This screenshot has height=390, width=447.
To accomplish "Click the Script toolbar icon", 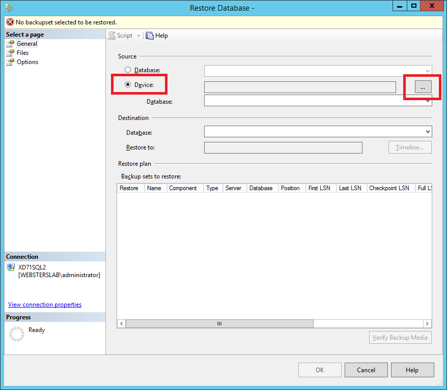I will pos(111,36).
